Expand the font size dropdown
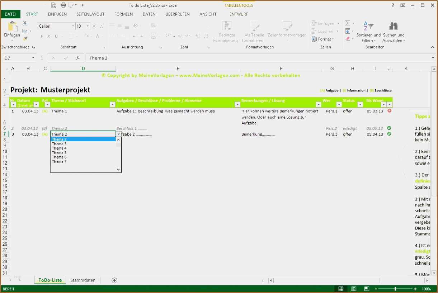The height and width of the screenshot is (293, 438). (x=87, y=26)
